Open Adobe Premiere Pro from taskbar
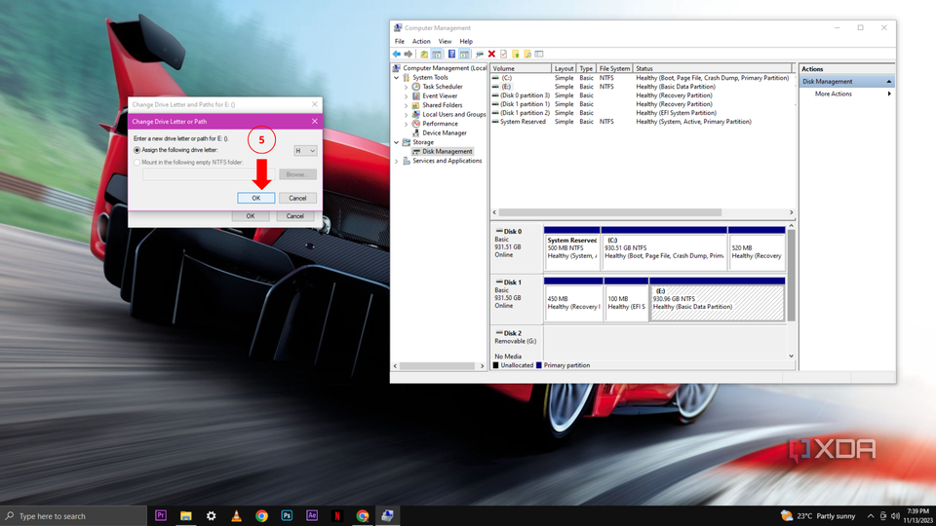The height and width of the screenshot is (526, 936). tap(161, 516)
